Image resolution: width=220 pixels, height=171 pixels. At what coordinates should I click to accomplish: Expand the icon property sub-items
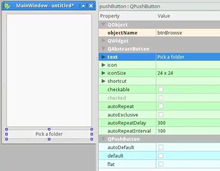click(103, 65)
